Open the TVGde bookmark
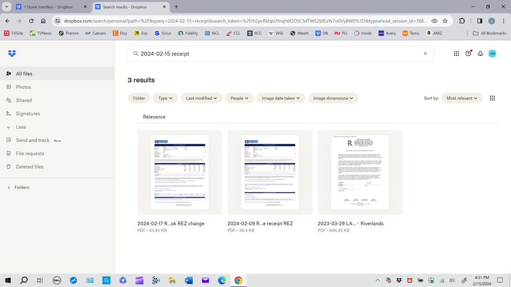The image size is (511, 287). (x=13, y=33)
